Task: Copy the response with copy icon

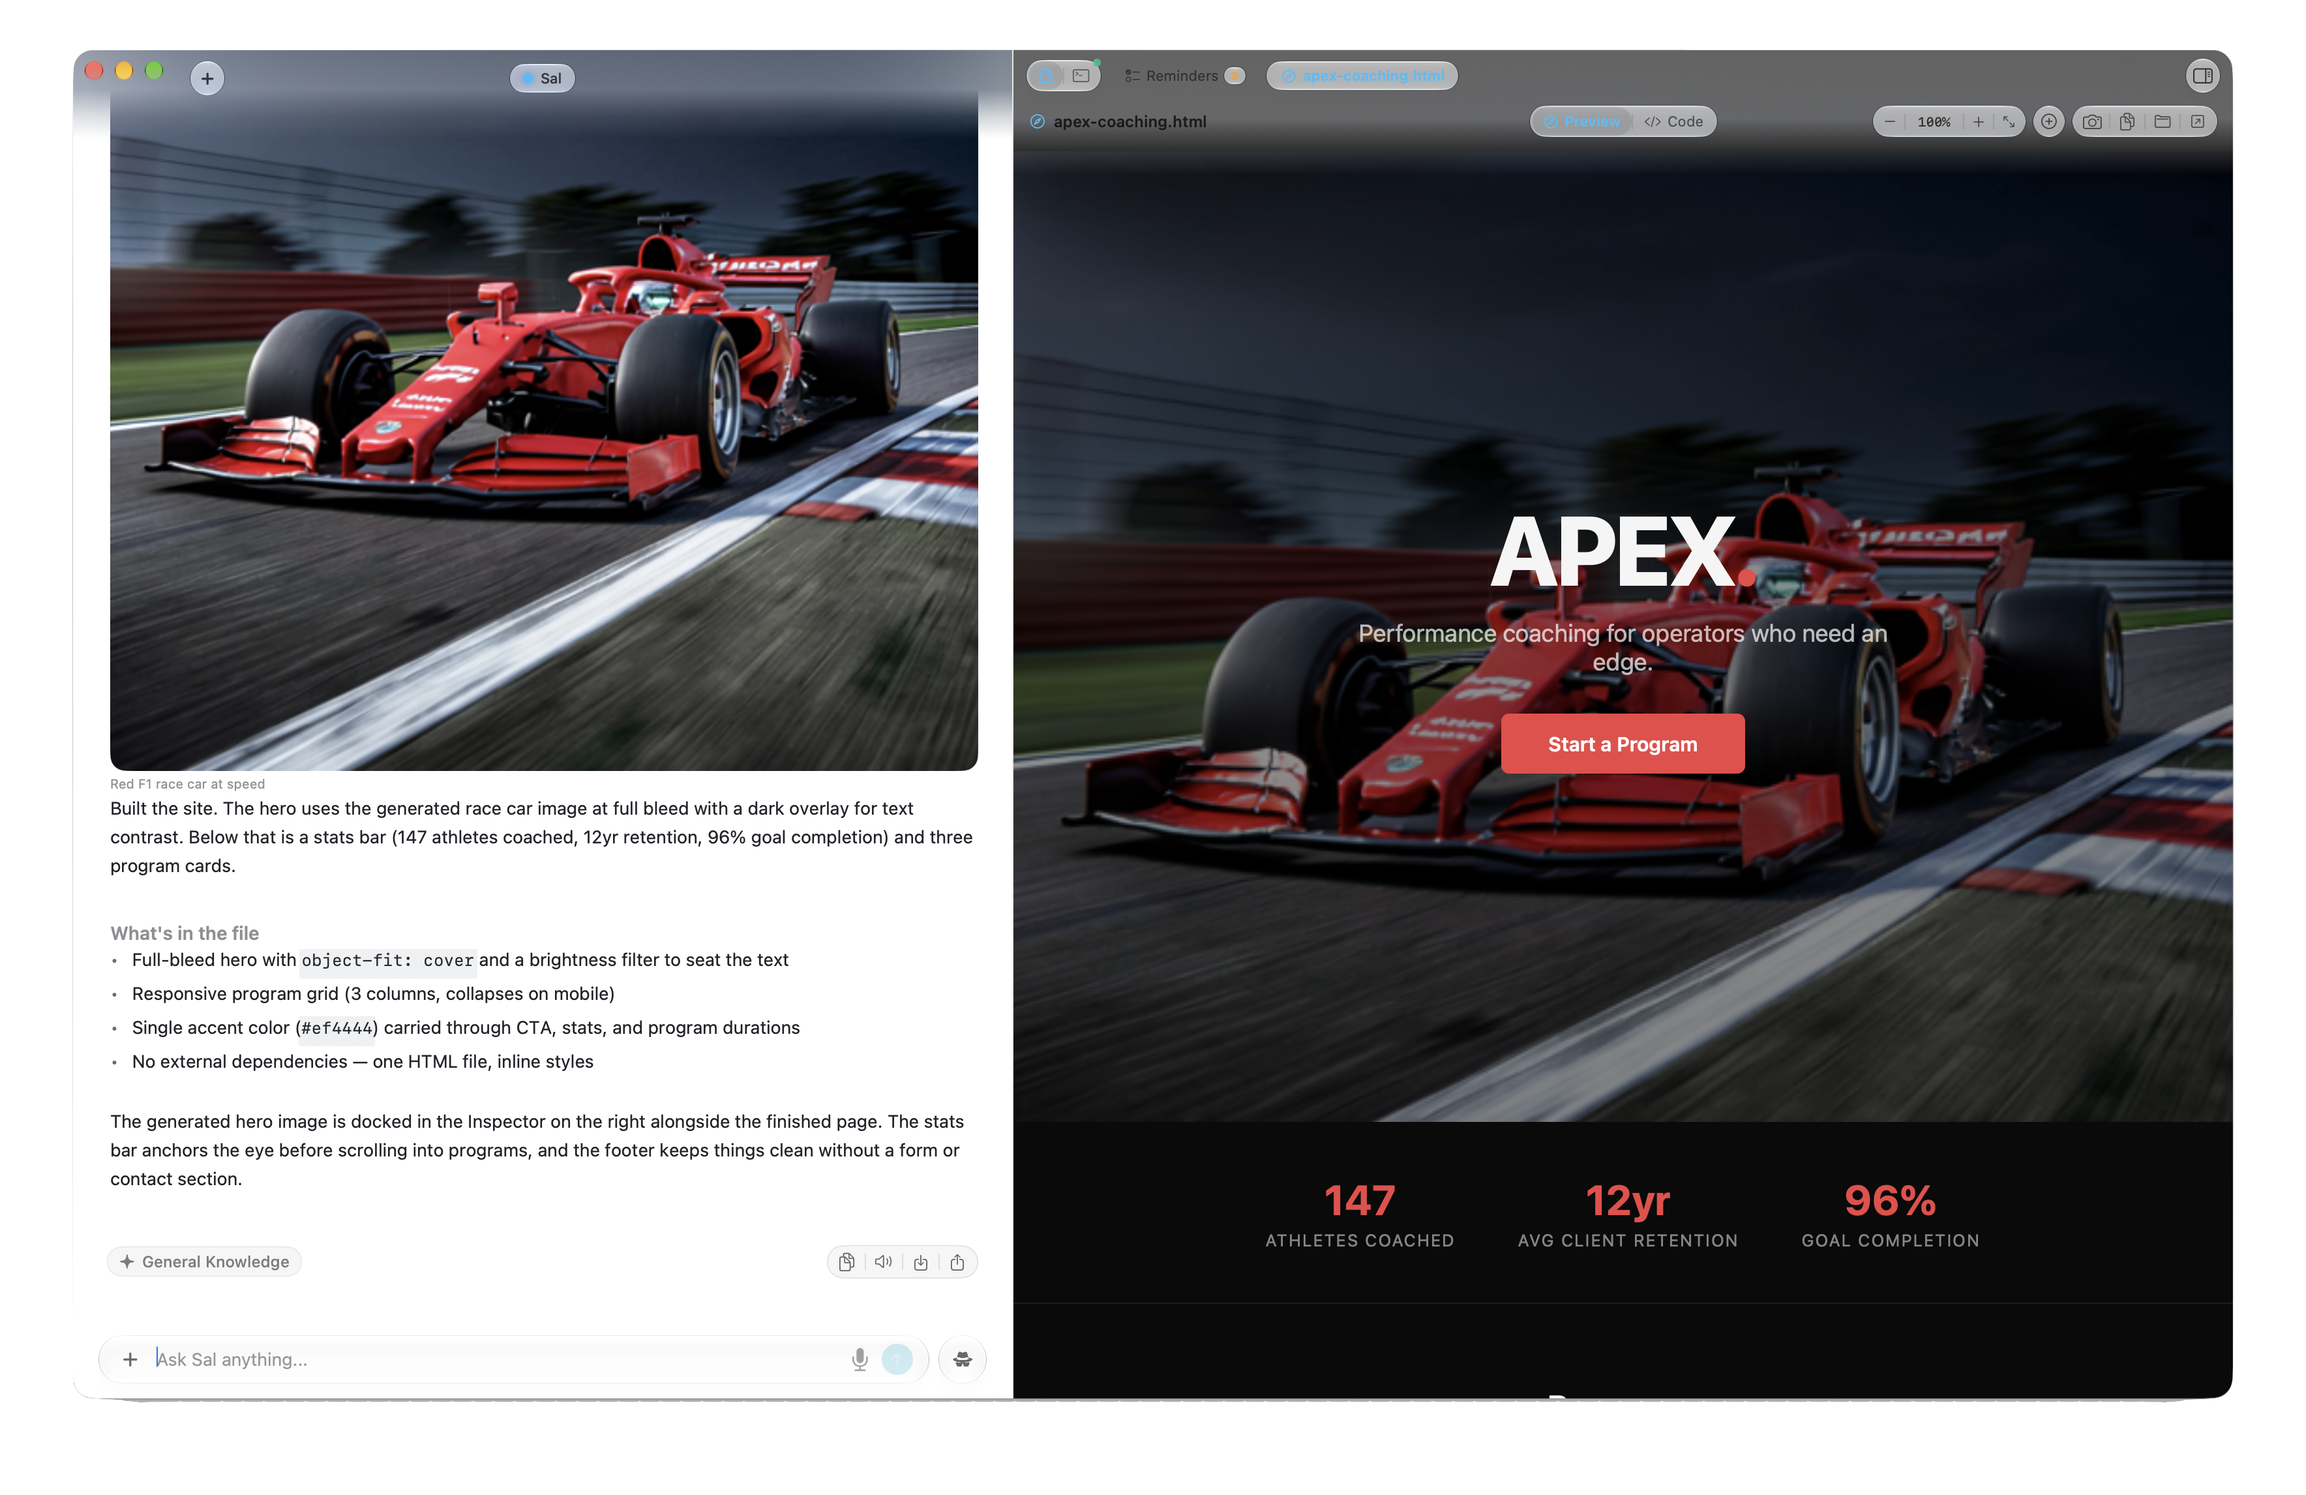Action: [x=846, y=1261]
